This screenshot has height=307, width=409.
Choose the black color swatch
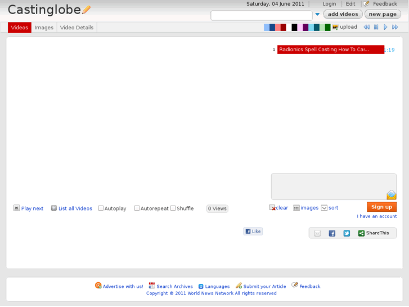pos(294,27)
